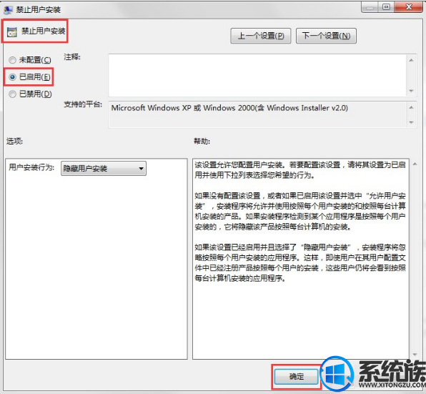The width and height of the screenshot is (426, 394).
Task: Click the down arrow of the 注释 box scrollbar
Action: 411,91
